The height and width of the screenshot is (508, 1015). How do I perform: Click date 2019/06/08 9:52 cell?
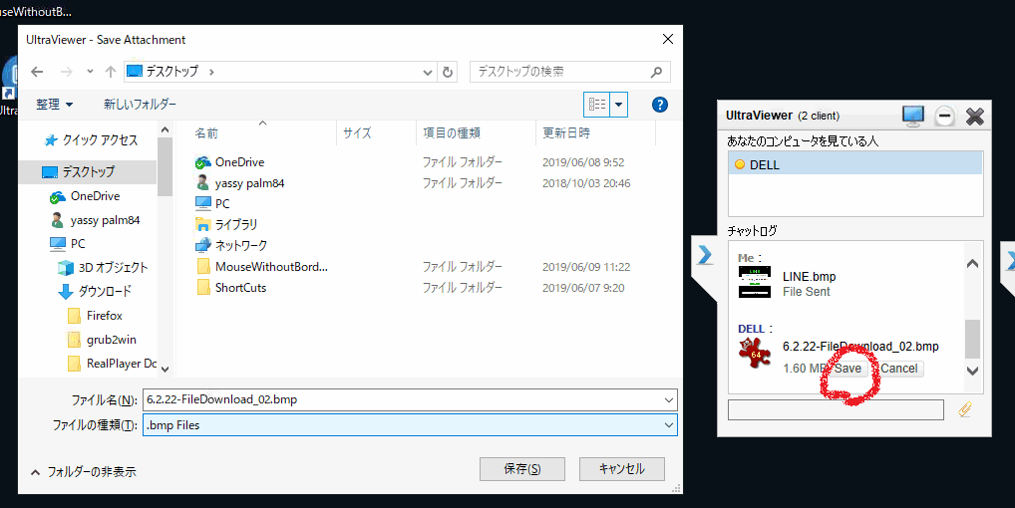[x=583, y=162]
